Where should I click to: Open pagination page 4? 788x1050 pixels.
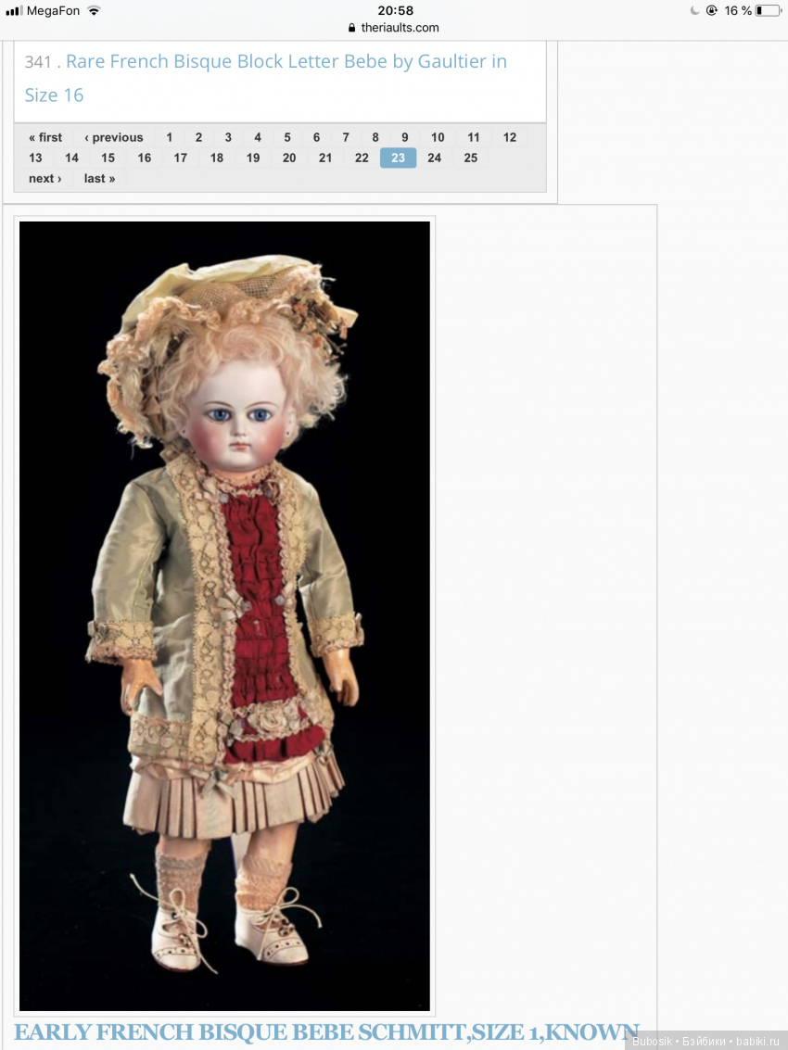coord(258,137)
